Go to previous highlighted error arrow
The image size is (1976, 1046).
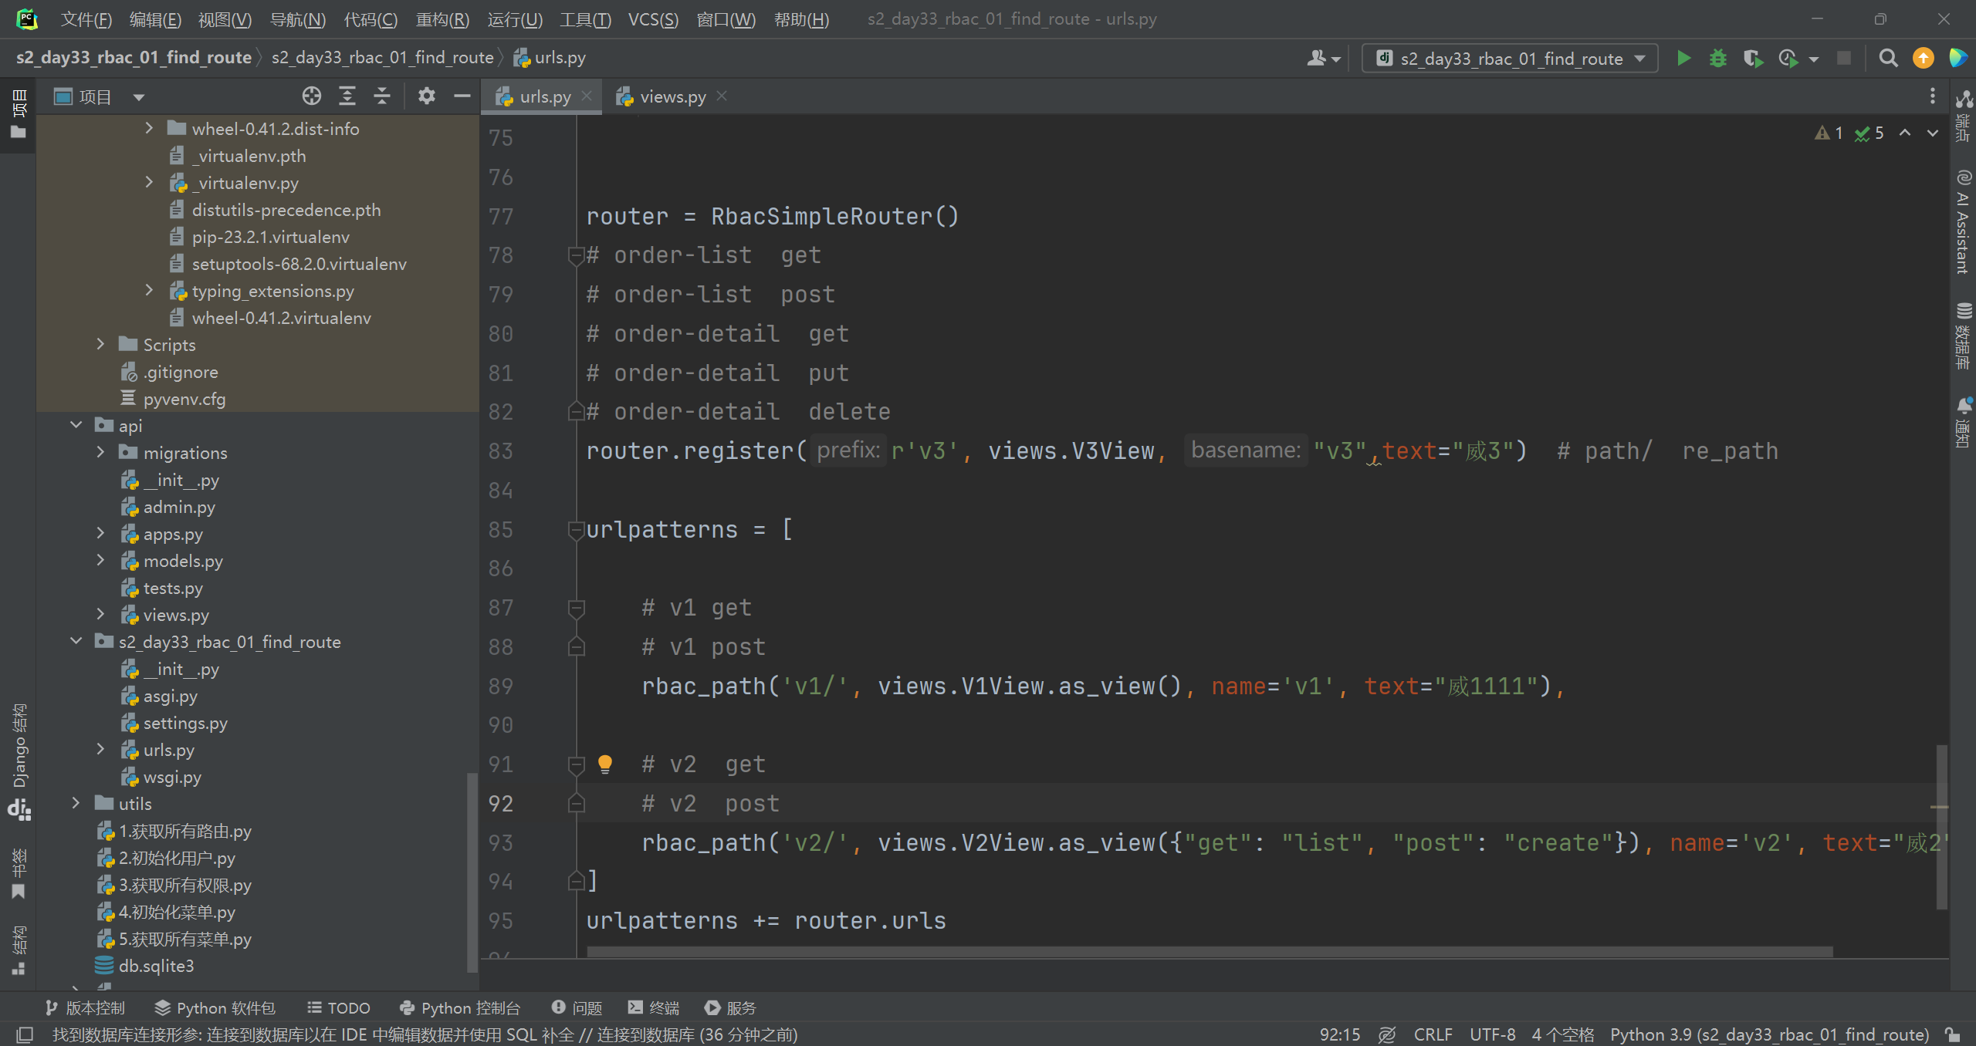[1905, 133]
